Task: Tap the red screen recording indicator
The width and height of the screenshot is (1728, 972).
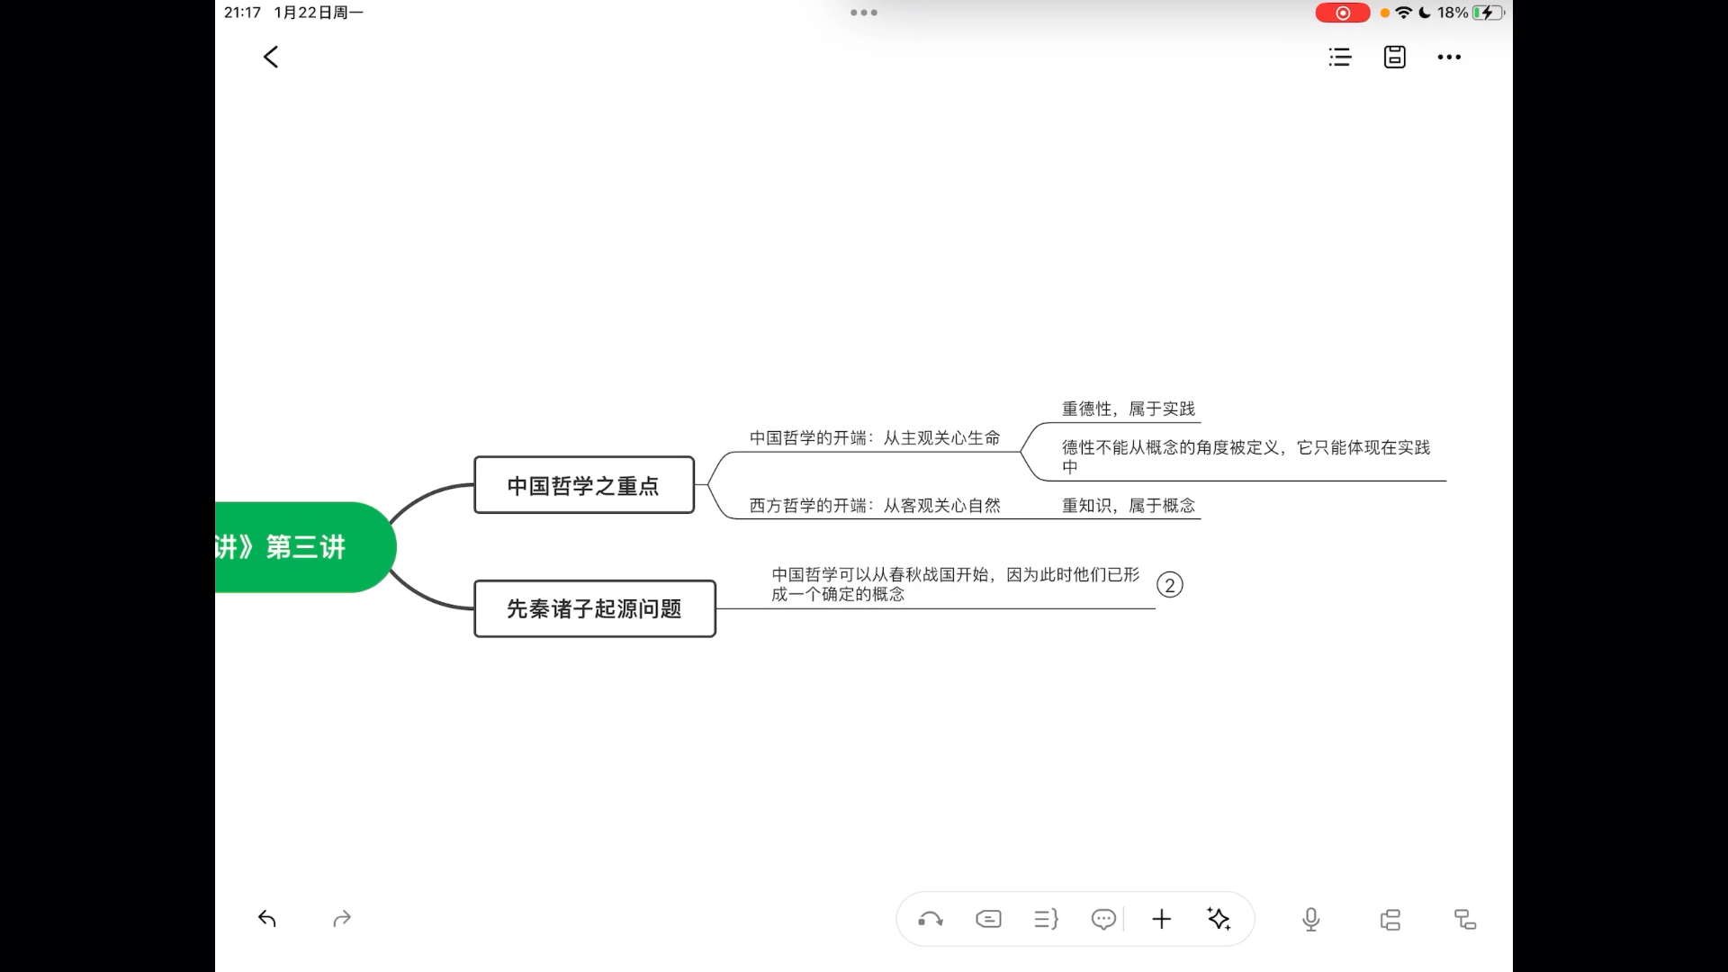Action: [1342, 13]
